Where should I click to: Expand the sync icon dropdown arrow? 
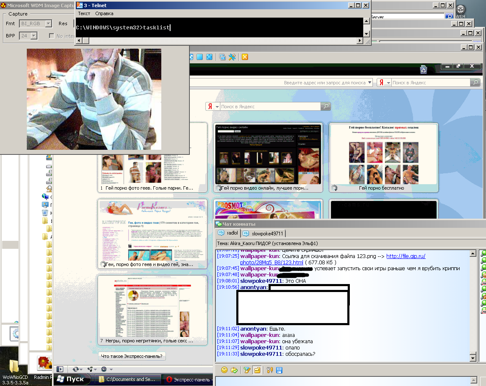(x=81, y=369)
